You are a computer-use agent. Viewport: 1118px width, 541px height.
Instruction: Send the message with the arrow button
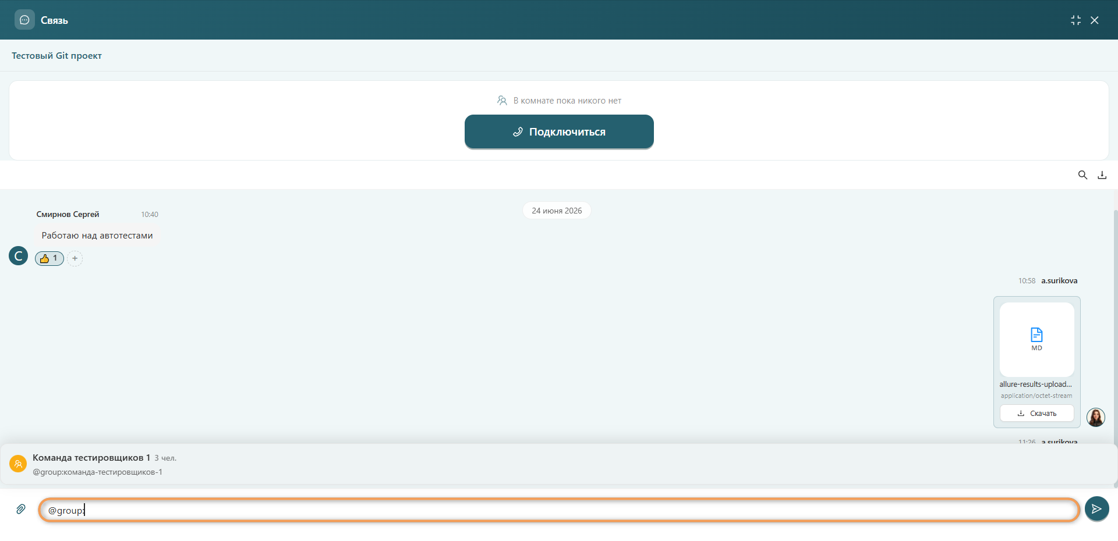click(1096, 509)
